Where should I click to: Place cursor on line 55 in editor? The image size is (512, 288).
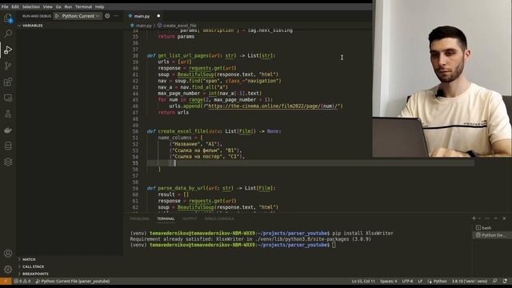tap(310, 163)
